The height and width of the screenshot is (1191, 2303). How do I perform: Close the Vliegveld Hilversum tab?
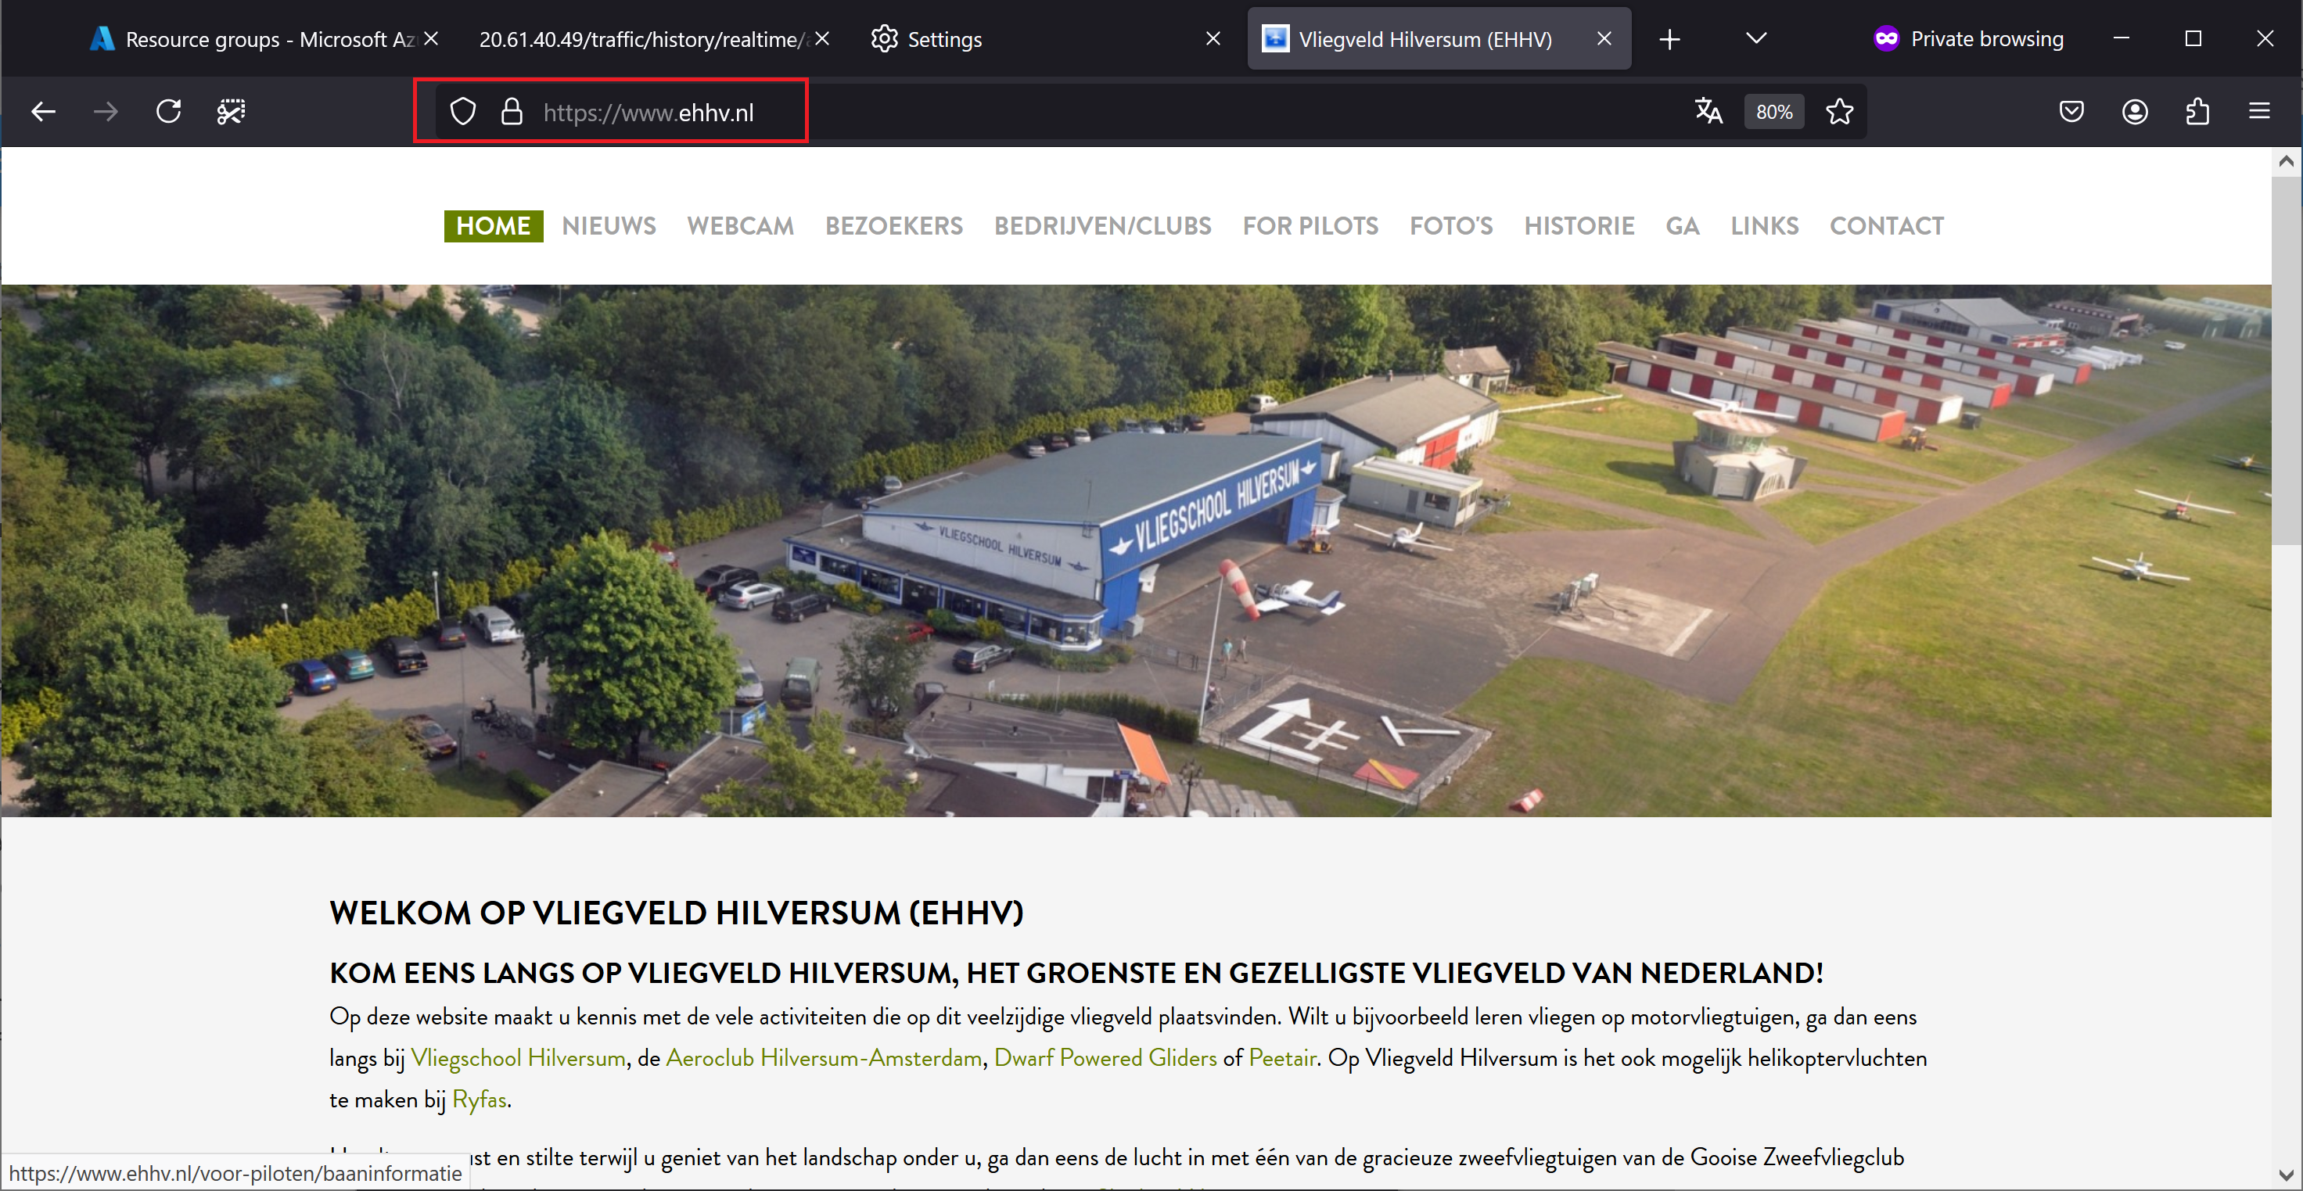click(1604, 38)
